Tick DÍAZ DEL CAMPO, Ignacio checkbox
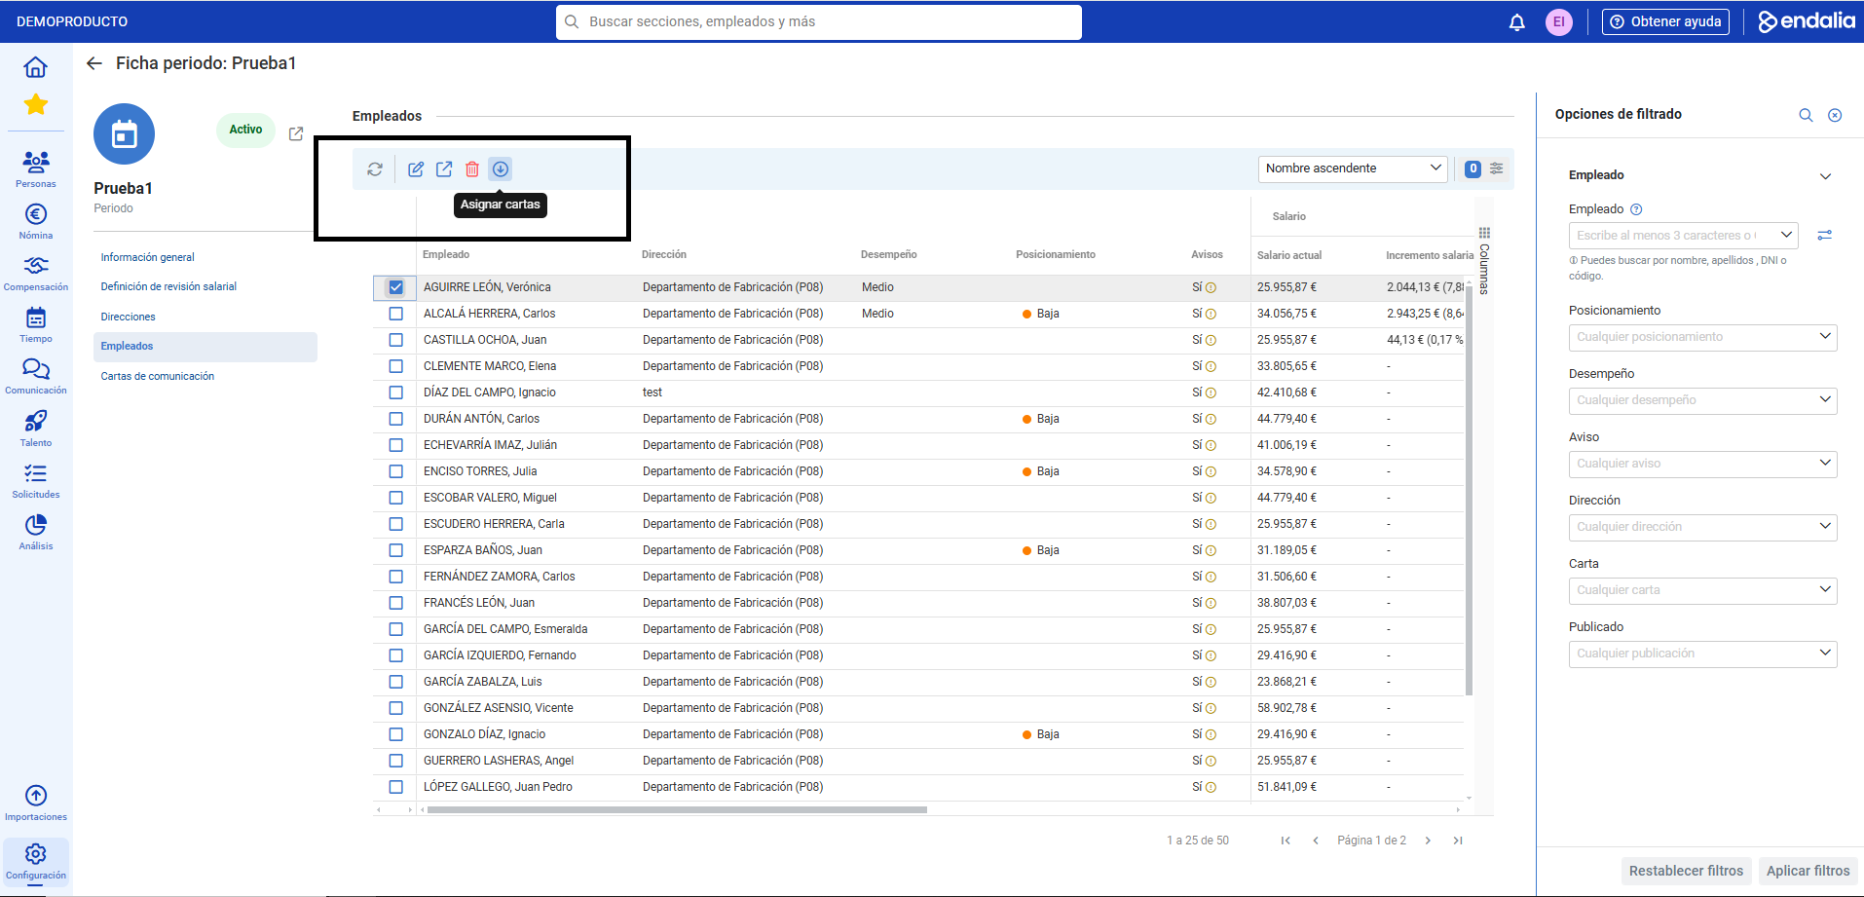1864x897 pixels. tap(395, 392)
